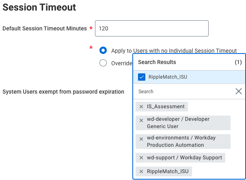
Task: Click x icon on selected RippleMatch_ISU chip
Action: click(141, 171)
